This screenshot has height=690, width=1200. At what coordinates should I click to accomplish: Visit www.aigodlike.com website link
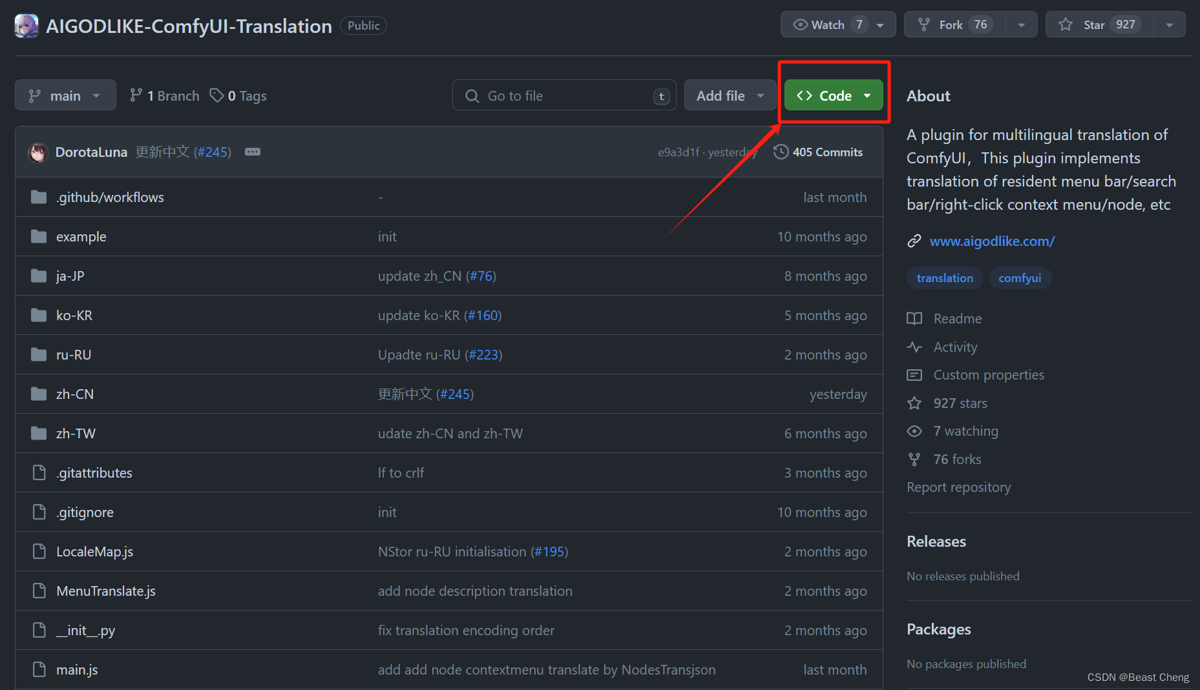coord(992,241)
